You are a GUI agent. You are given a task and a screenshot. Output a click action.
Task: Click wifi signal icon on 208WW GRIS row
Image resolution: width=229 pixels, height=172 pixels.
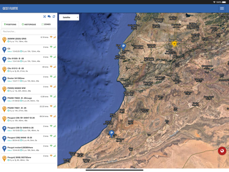tap(51, 37)
